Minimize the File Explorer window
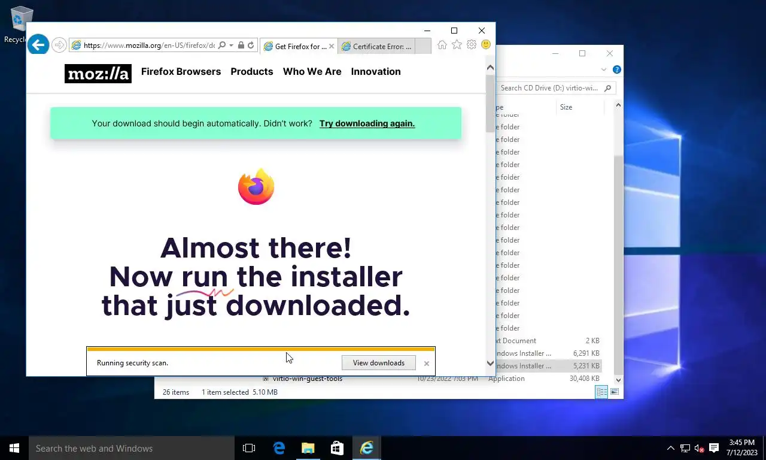 [x=555, y=53]
